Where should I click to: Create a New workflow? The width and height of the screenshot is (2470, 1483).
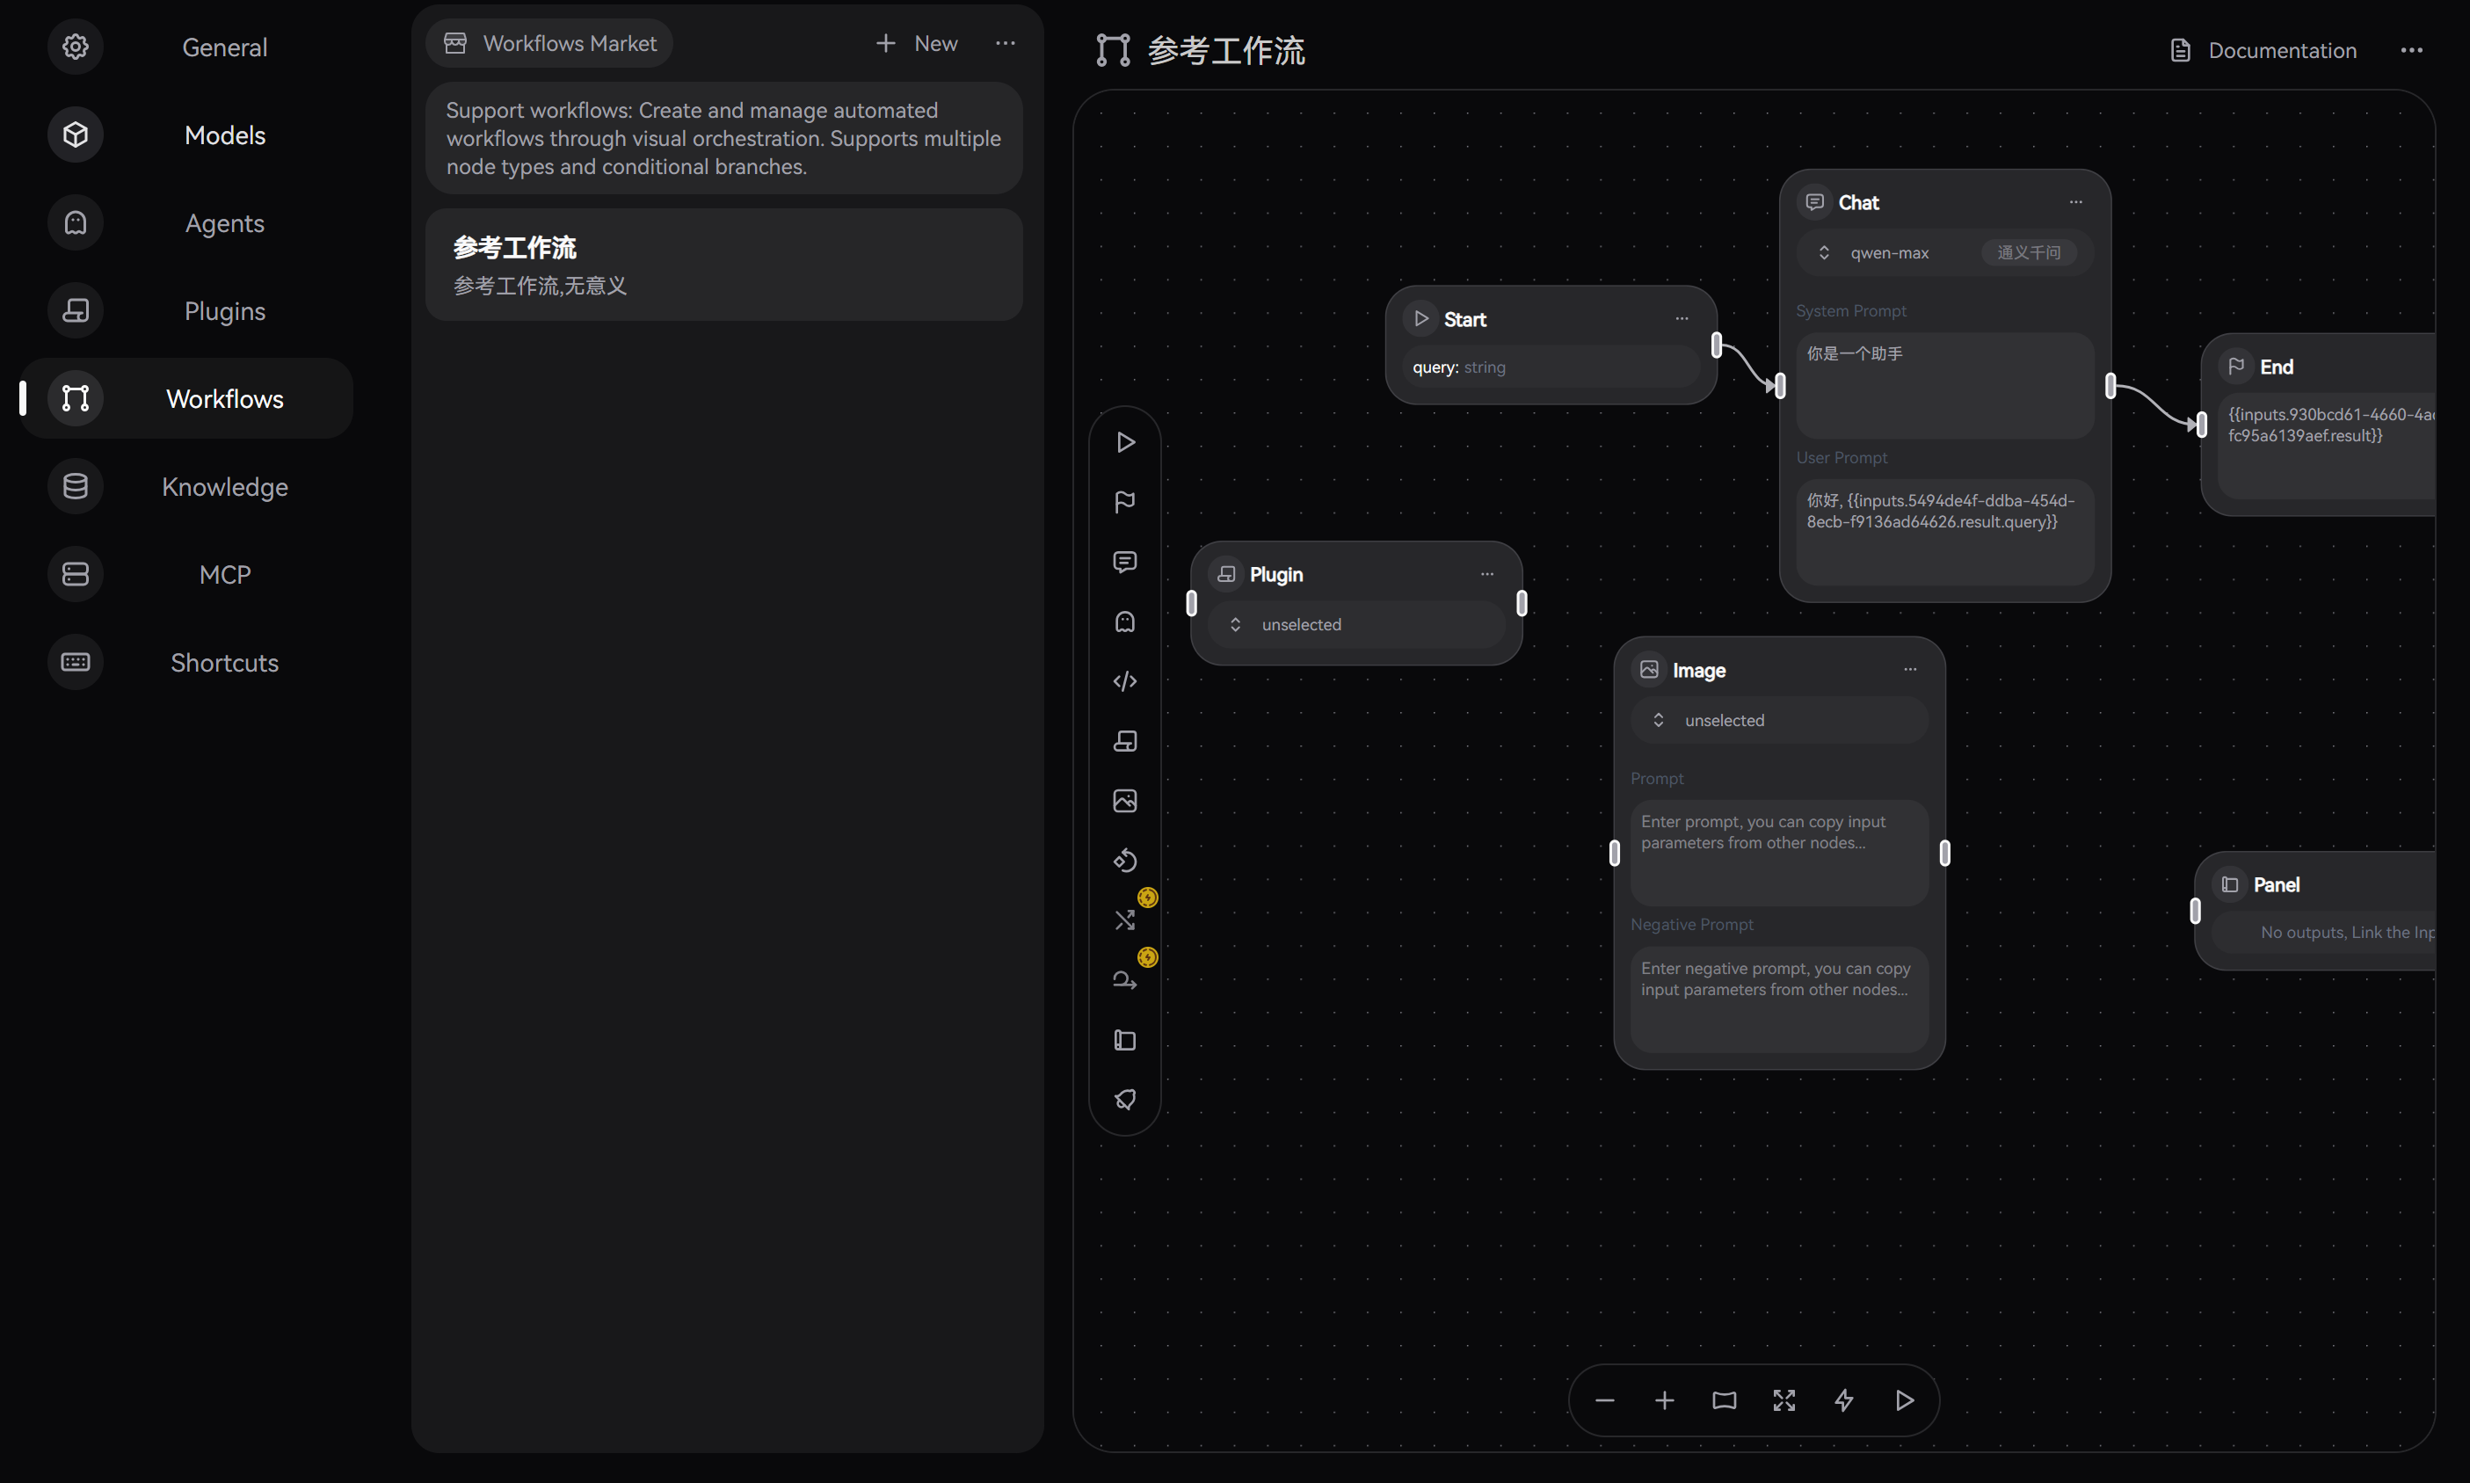point(916,43)
